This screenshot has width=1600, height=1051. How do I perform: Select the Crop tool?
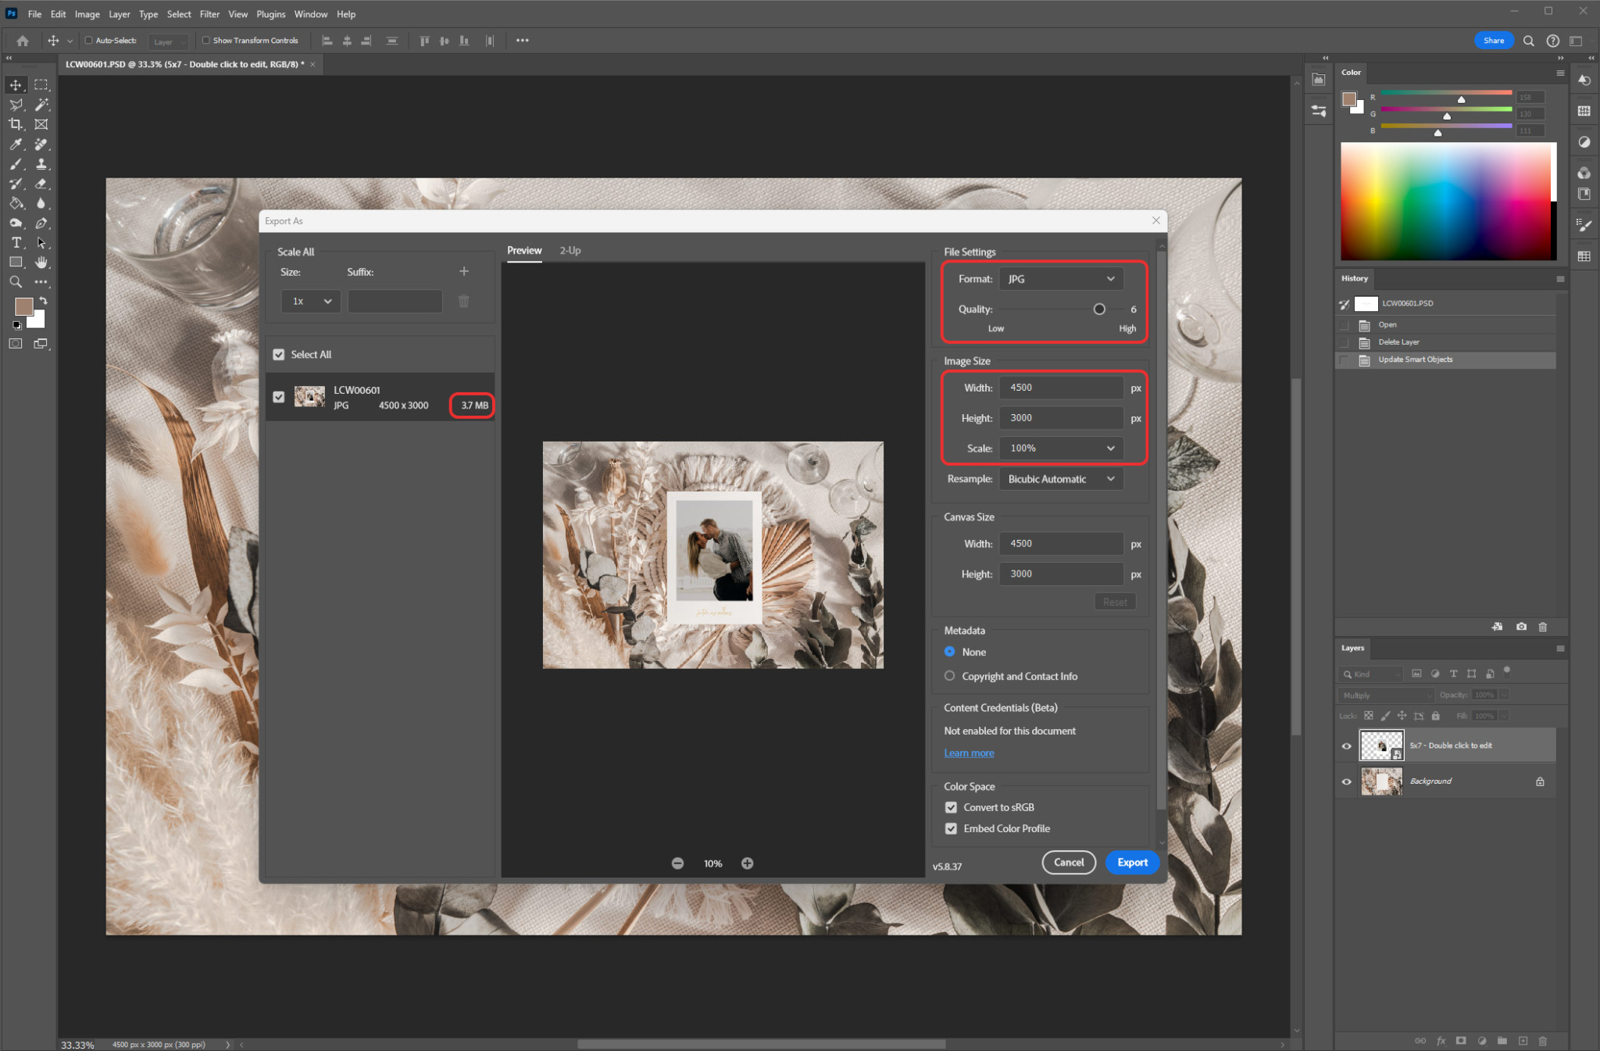pyautogui.click(x=15, y=123)
